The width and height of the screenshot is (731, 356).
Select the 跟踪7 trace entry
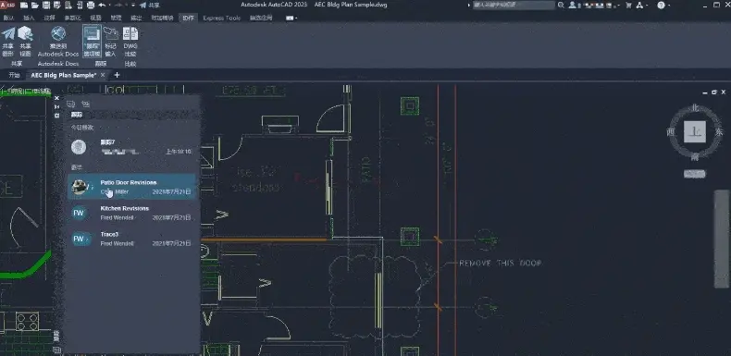tap(132, 147)
